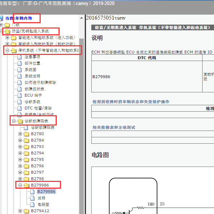Open 如何进行故障排除 page
214x214 pixels.
(40, 82)
